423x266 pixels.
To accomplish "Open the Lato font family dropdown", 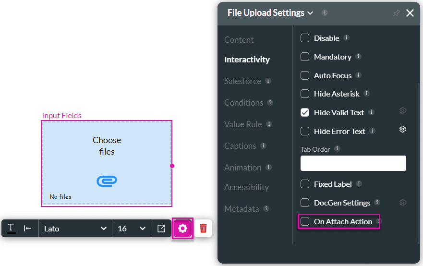I will pos(75,229).
